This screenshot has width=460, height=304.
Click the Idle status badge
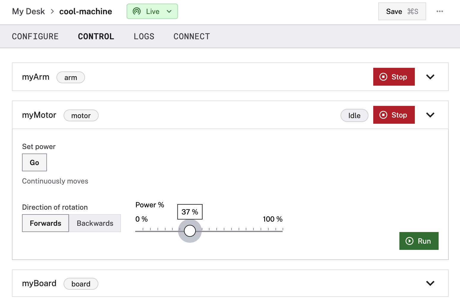tap(354, 115)
